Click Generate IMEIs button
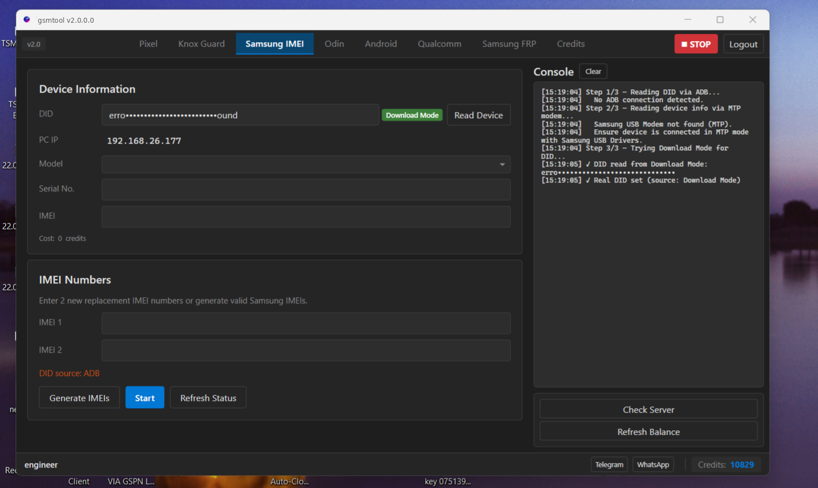 [x=79, y=398]
